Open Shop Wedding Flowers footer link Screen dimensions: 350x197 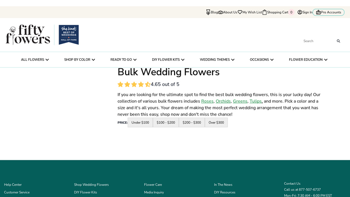click(91, 185)
